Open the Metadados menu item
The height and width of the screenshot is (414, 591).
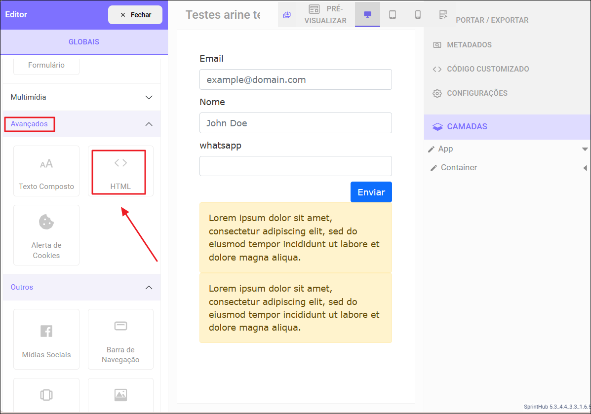click(469, 45)
